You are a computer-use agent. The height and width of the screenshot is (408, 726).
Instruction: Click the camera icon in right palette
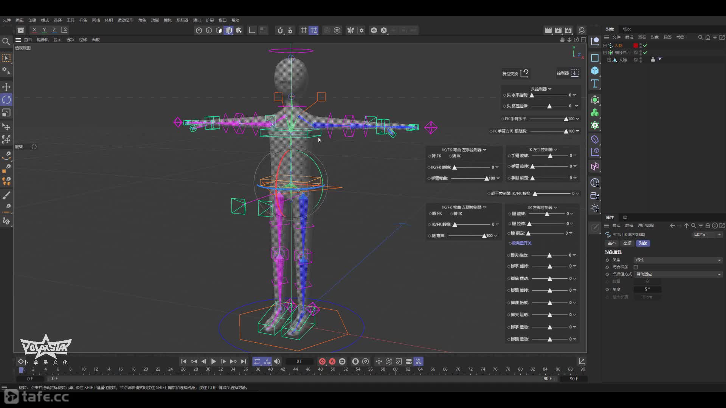click(x=595, y=196)
